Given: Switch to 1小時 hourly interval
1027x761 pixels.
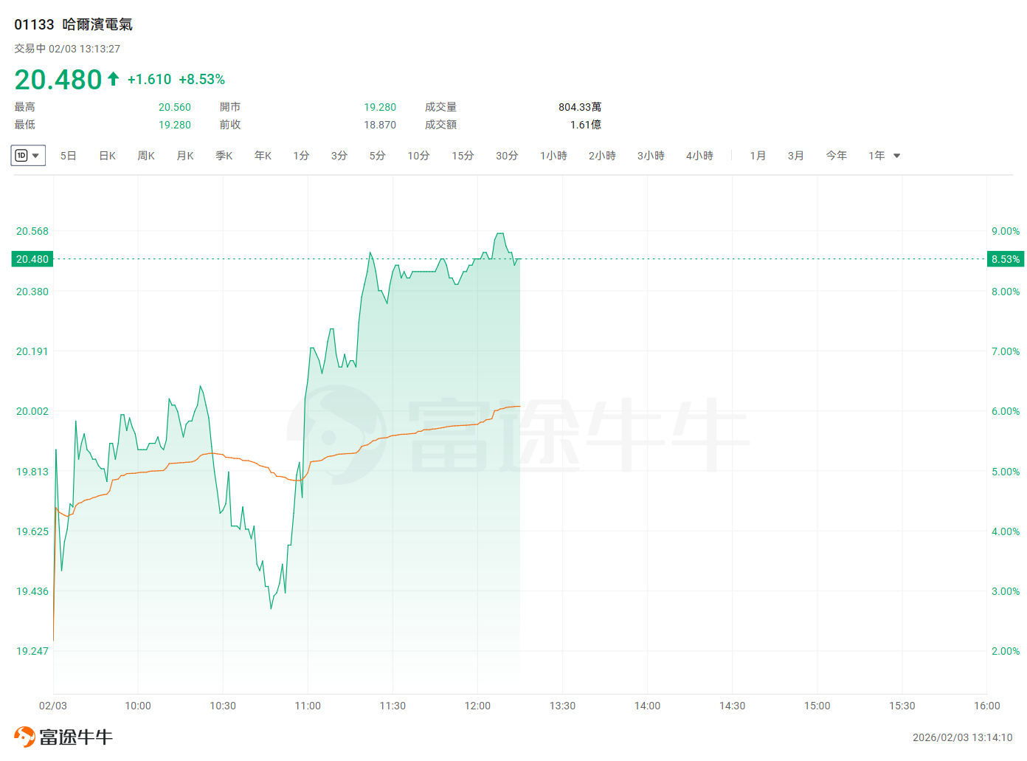Looking at the screenshot, I should pyautogui.click(x=553, y=156).
